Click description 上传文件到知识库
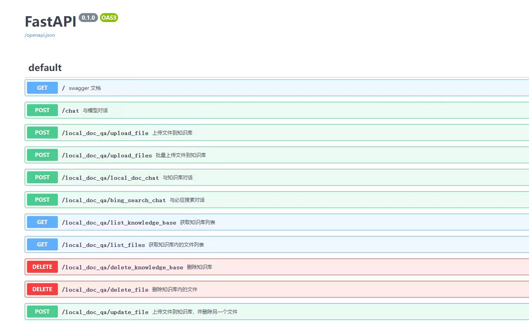529x326 pixels. [x=172, y=133]
